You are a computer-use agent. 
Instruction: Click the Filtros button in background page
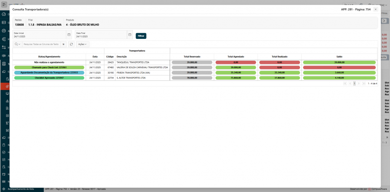pyautogui.click(x=384, y=13)
